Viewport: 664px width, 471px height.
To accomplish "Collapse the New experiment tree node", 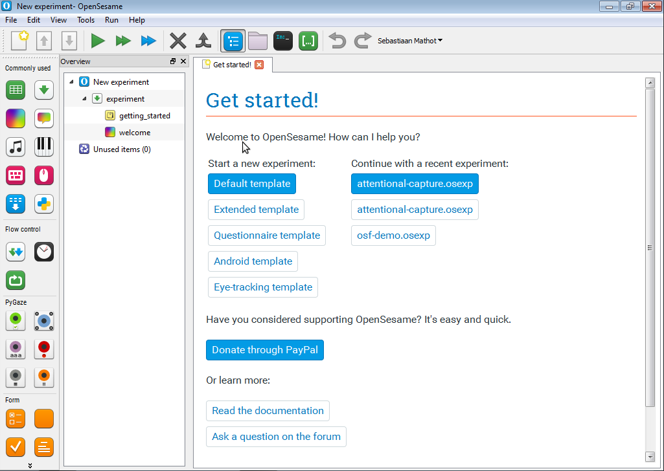I will tap(71, 82).
